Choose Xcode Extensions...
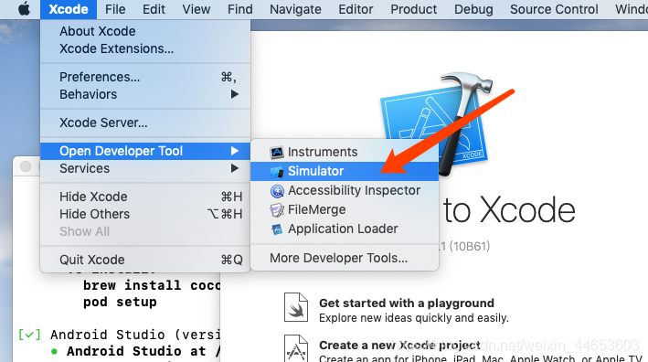The width and height of the screenshot is (648, 362). coord(145,48)
